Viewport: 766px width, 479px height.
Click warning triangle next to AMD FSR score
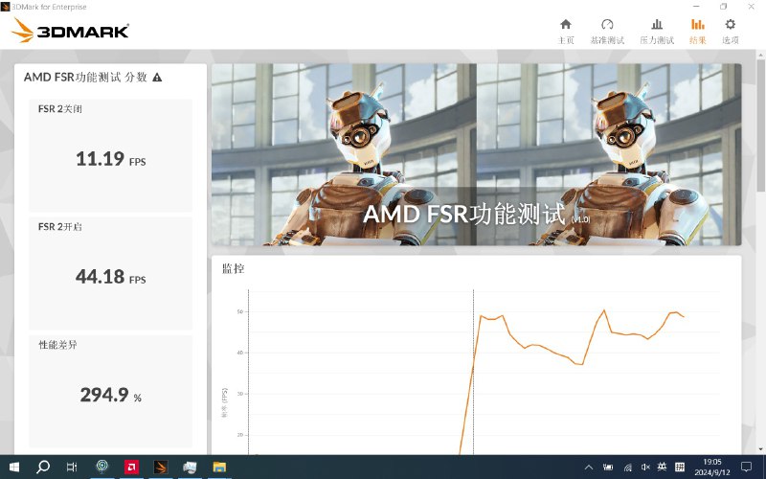(157, 78)
